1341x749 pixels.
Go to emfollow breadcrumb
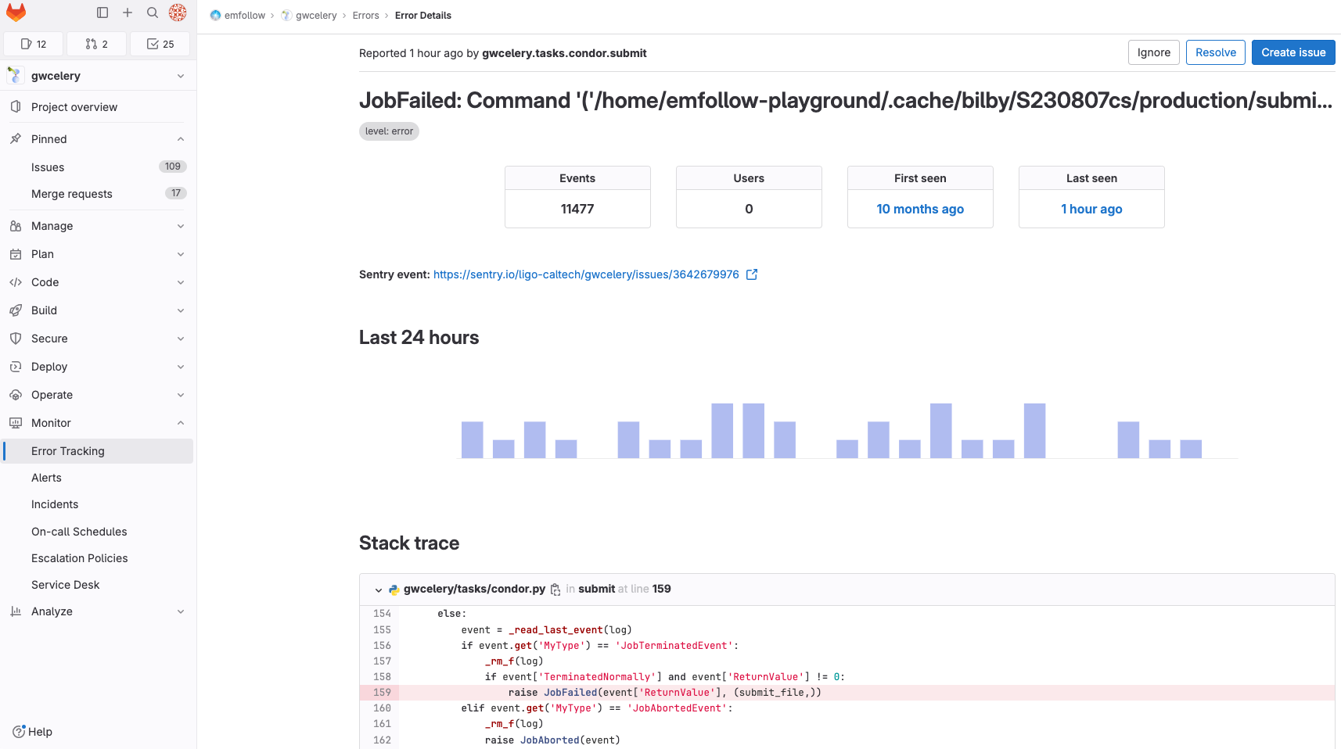[238, 16]
